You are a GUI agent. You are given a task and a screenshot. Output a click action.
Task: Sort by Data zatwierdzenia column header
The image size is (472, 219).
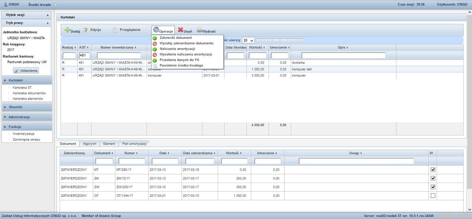pyautogui.click(x=200, y=153)
